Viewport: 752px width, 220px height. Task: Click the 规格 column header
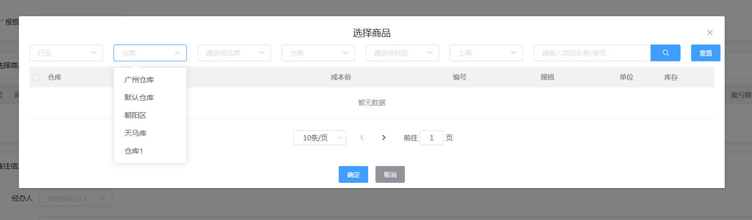548,78
